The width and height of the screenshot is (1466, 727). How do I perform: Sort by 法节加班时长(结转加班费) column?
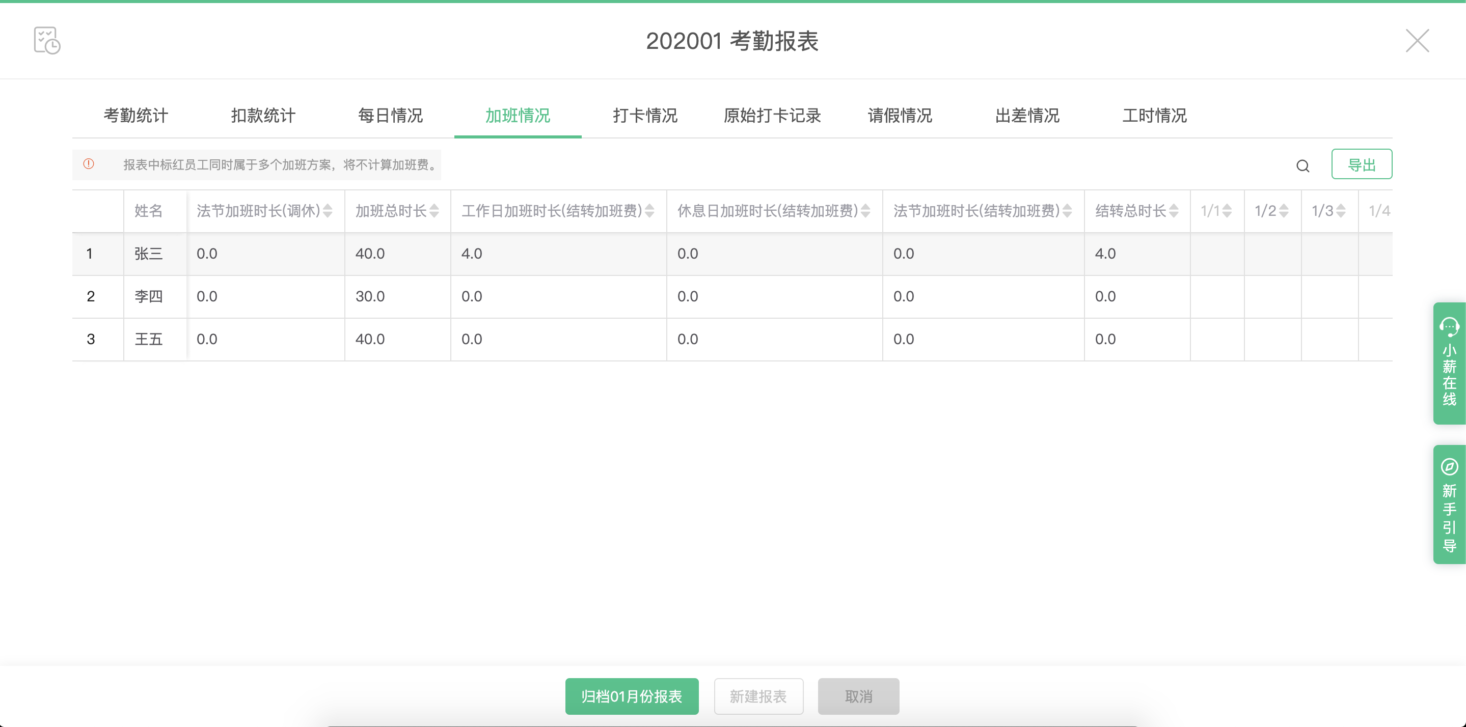pos(1068,211)
